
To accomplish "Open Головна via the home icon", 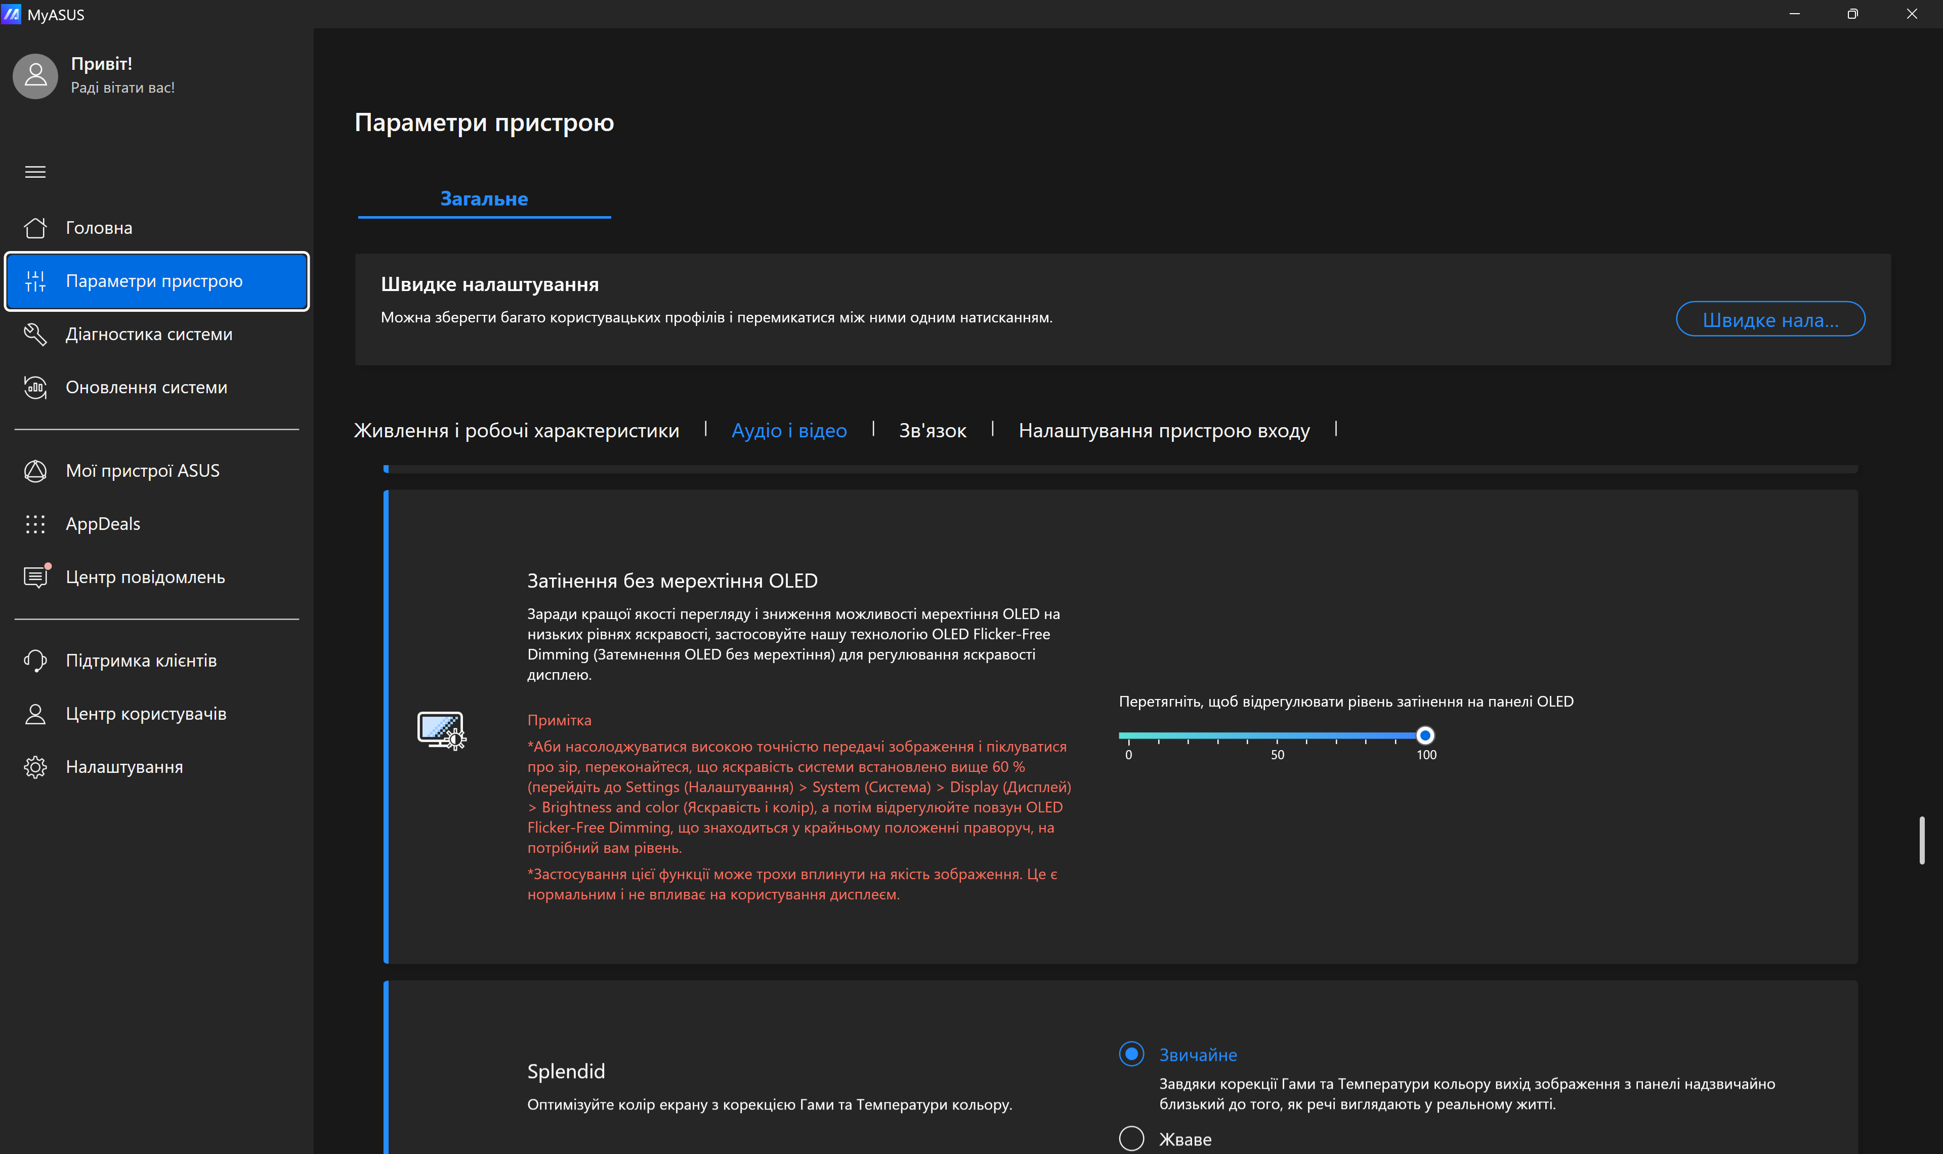I will click(x=35, y=228).
